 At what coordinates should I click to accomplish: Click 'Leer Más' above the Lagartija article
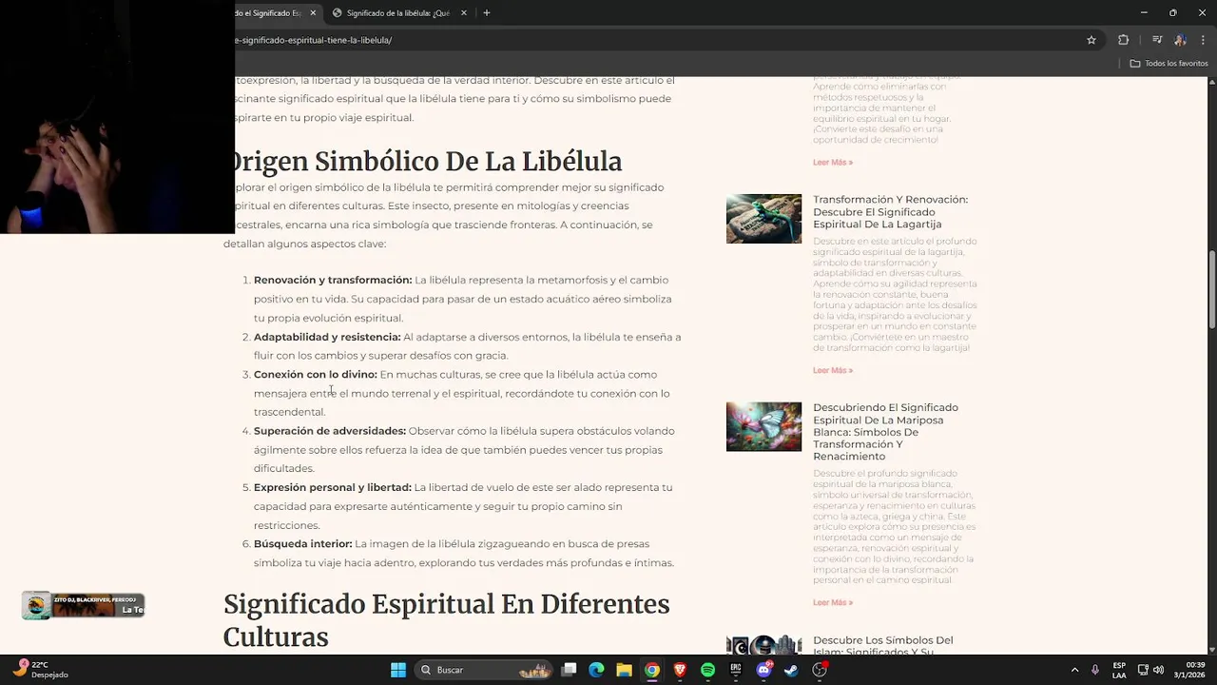point(833,163)
